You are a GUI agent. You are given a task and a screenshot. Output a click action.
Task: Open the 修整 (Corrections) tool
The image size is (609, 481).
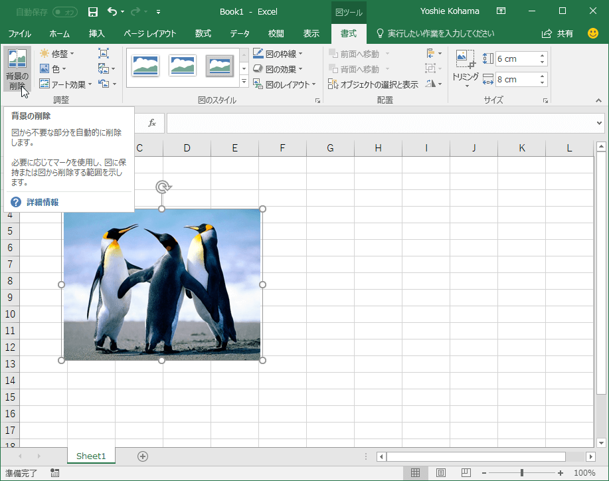click(x=60, y=53)
